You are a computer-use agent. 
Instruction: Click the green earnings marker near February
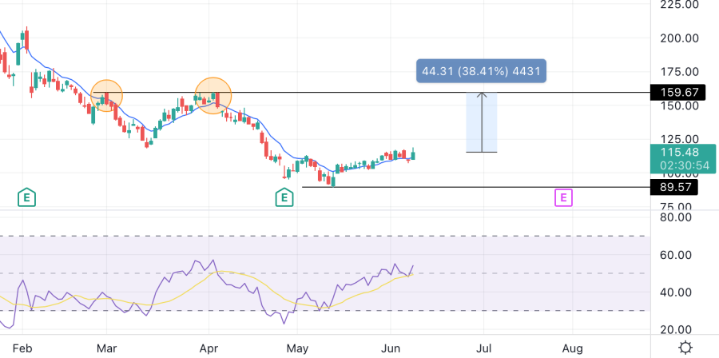click(x=27, y=196)
